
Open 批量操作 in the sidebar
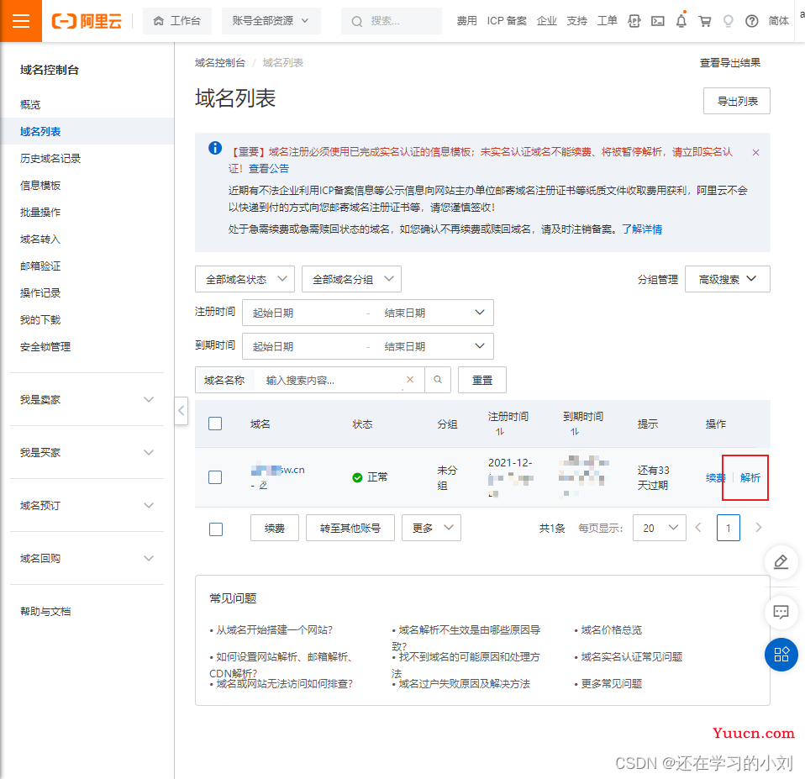tap(40, 212)
